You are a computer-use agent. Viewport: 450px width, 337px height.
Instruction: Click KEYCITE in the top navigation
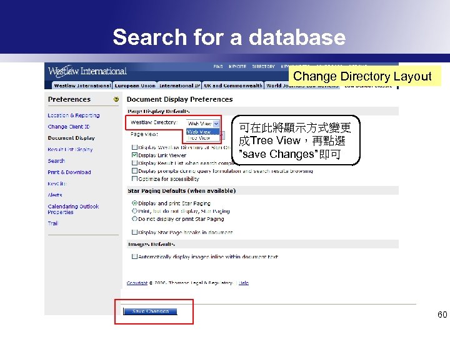(x=237, y=67)
